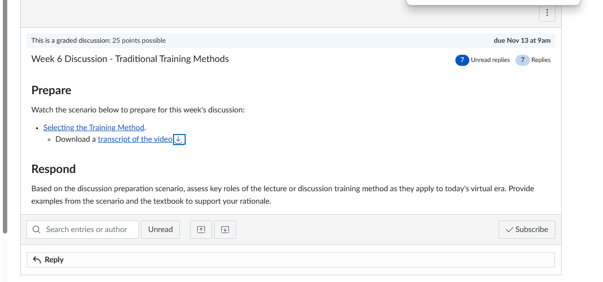Click the light blue 7 Replies badge
Screen dimensions: 603x282
(x=522, y=60)
